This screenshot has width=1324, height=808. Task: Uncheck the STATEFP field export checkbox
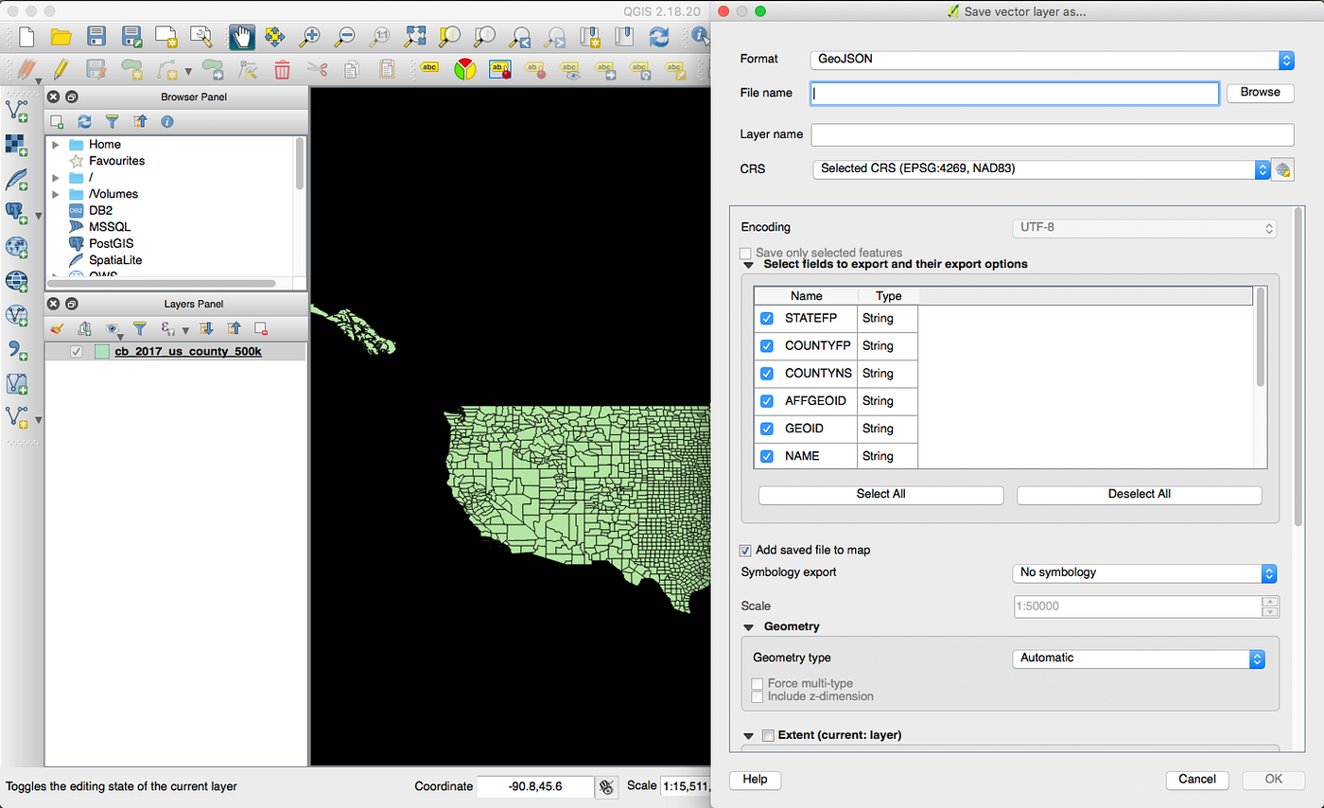[x=766, y=319]
